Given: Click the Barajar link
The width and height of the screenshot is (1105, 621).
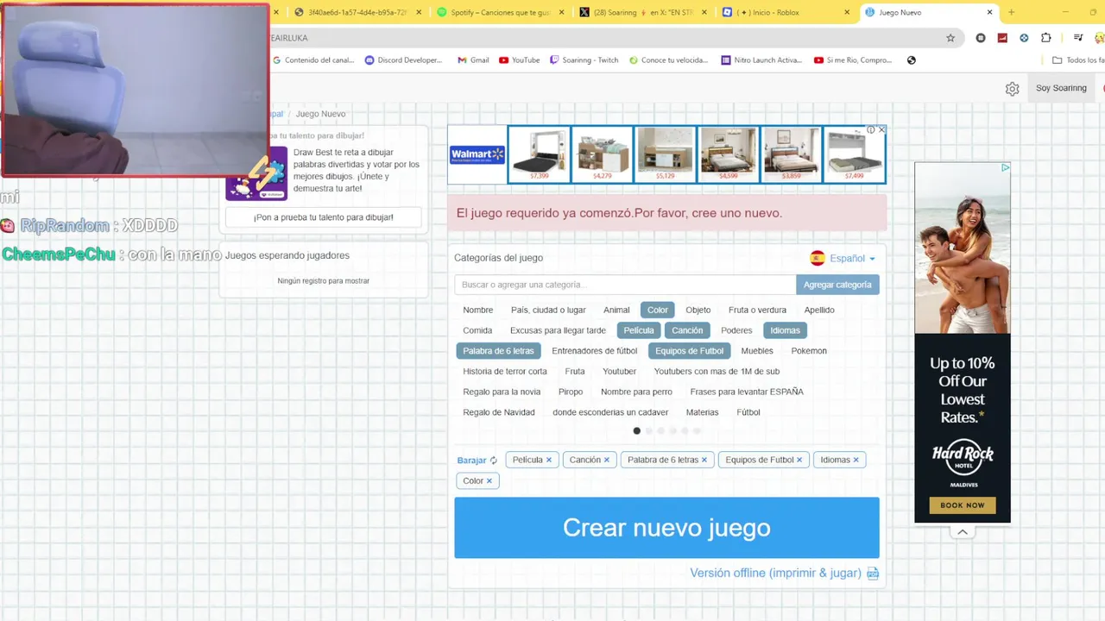Looking at the screenshot, I should tap(471, 461).
